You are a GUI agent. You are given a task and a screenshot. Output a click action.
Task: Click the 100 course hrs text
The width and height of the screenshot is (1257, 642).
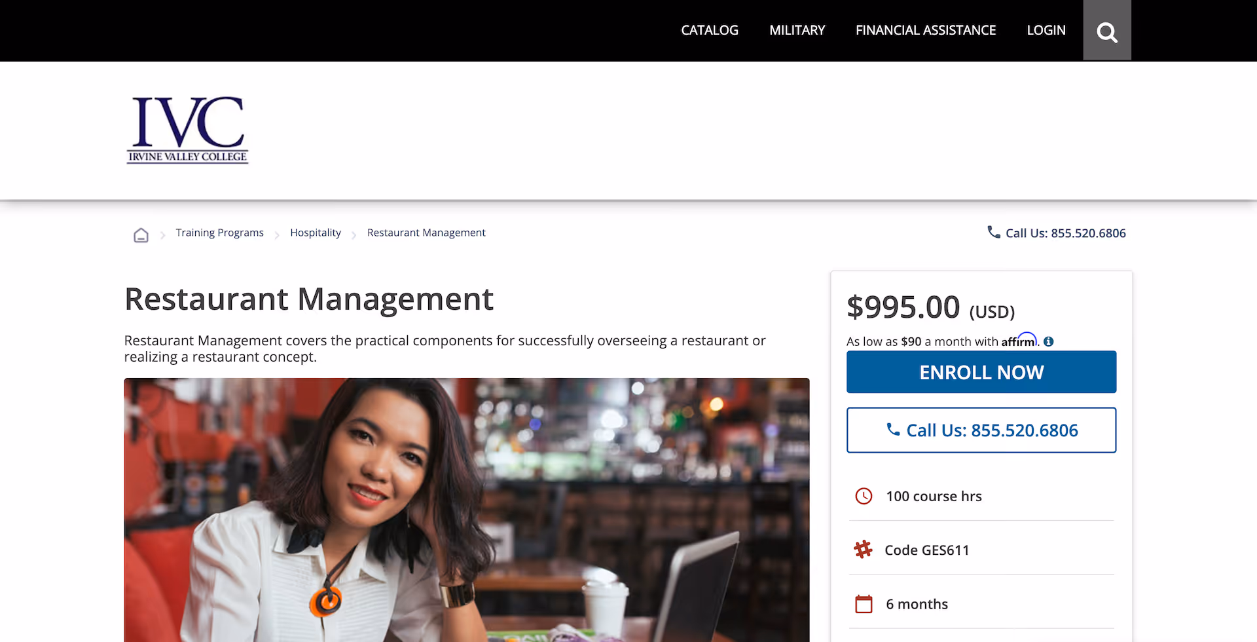(934, 497)
